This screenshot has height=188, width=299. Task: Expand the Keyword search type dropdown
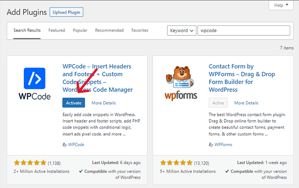(182, 30)
